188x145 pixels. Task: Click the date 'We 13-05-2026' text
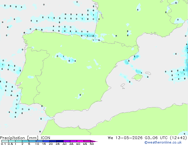(125, 138)
